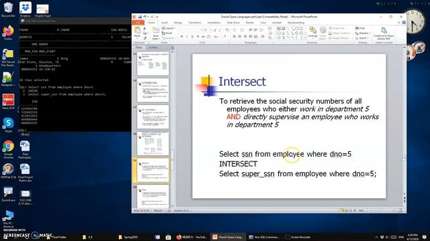430x241 pixels.
Task: Toggle Bold formatting in Font group
Action: click(x=182, y=36)
